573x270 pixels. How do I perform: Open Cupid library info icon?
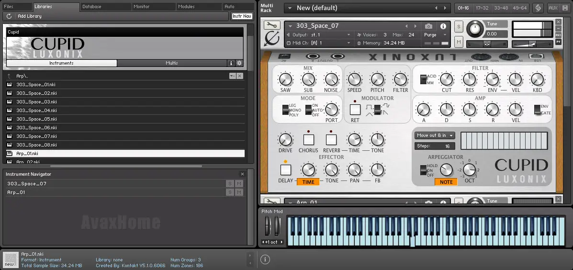[x=231, y=63]
